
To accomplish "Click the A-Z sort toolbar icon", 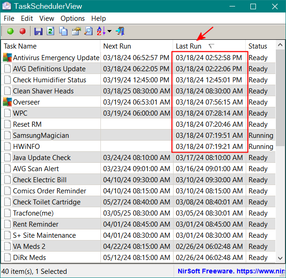I will 100,31.
